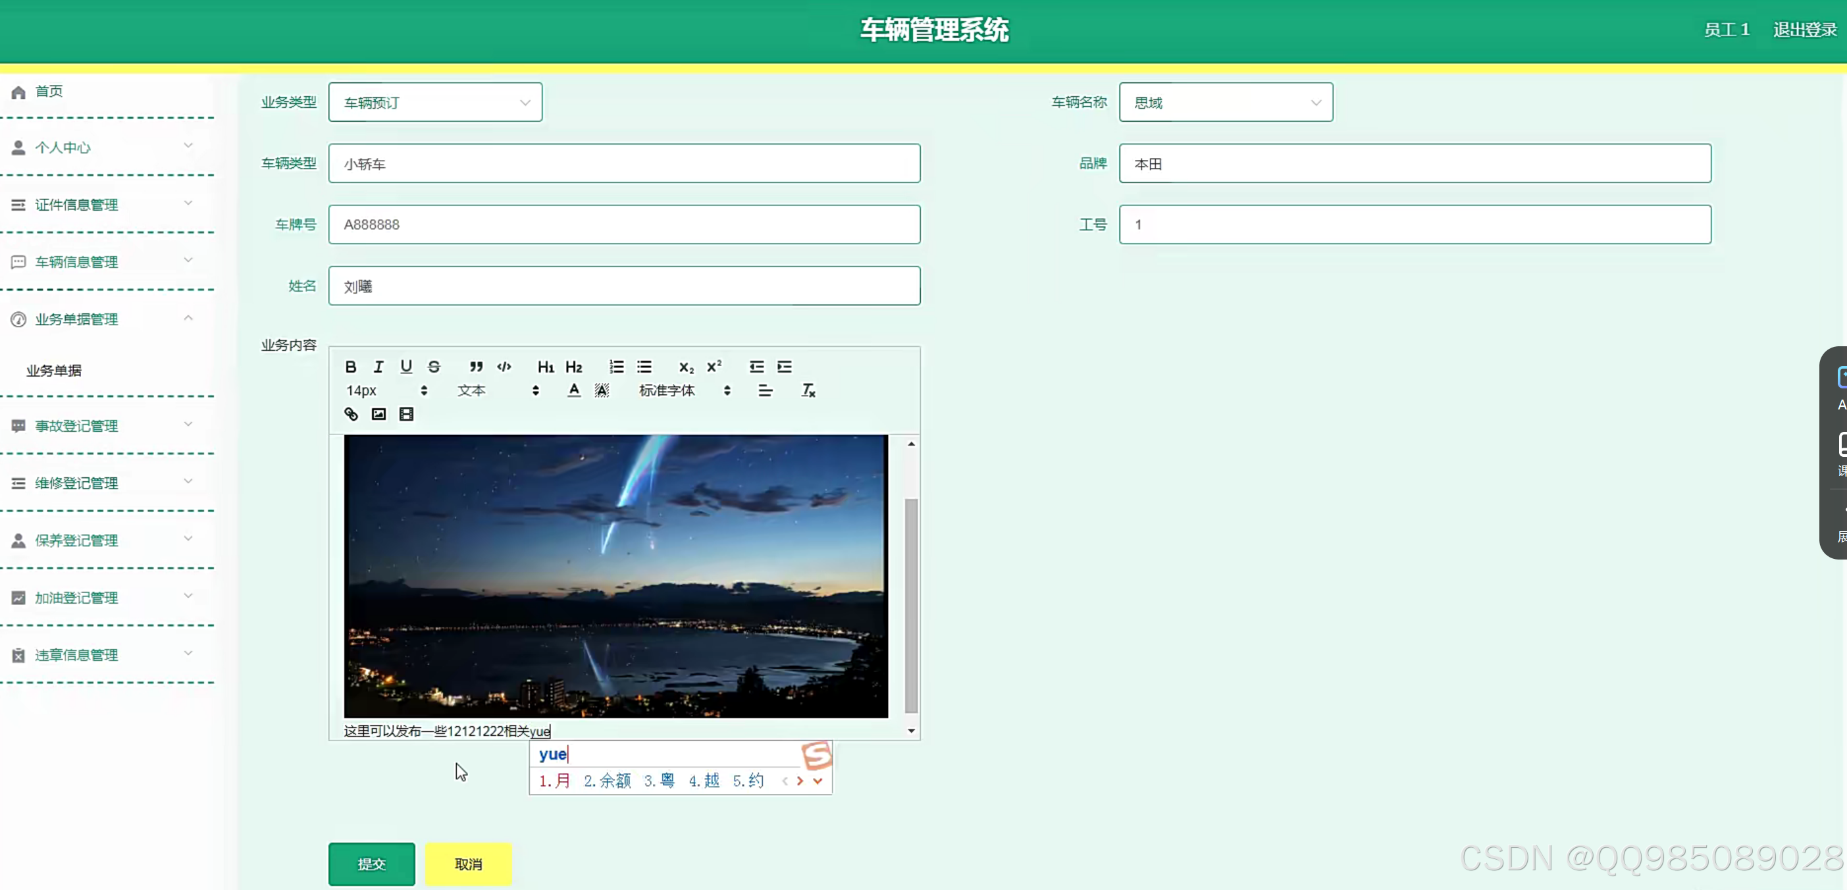Screen dimensions: 1847x890
Task: Click the 车牌号 input field
Action: click(624, 224)
